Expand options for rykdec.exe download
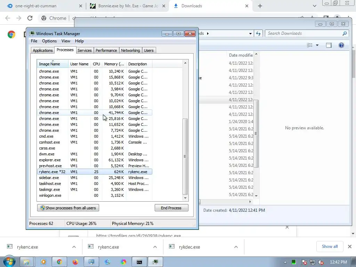Viewport: 356px width, 267px height. (236, 247)
